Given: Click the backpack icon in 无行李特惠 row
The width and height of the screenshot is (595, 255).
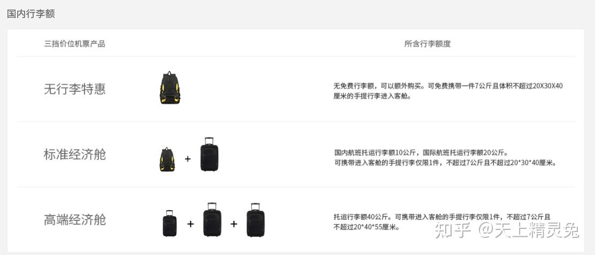Looking at the screenshot, I should pos(170,88).
